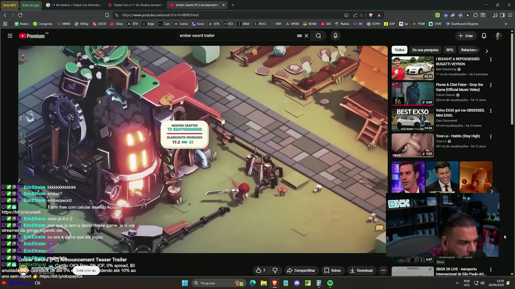The height and width of the screenshot is (289, 515).
Task: Select the Da sua pesquisa chip
Action: click(425, 50)
